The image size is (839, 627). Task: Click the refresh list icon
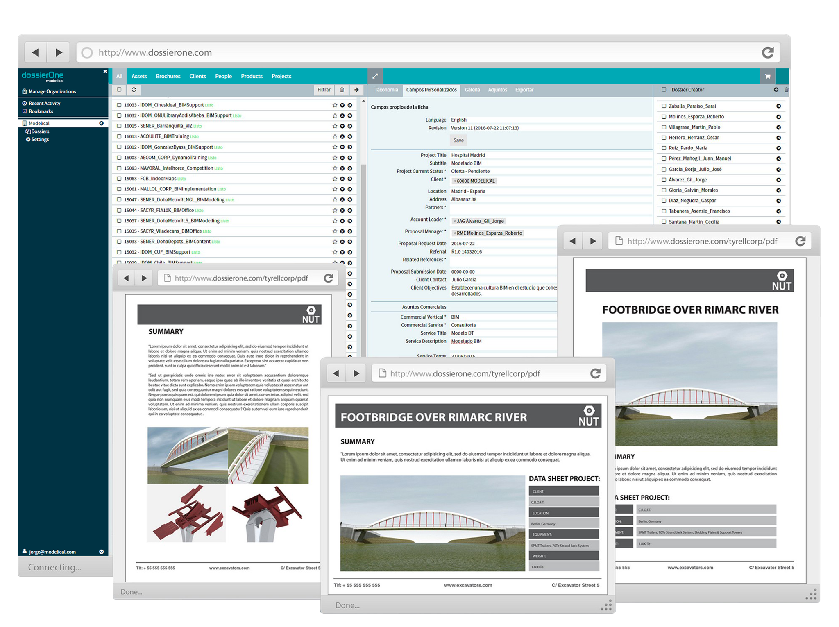[x=134, y=90]
